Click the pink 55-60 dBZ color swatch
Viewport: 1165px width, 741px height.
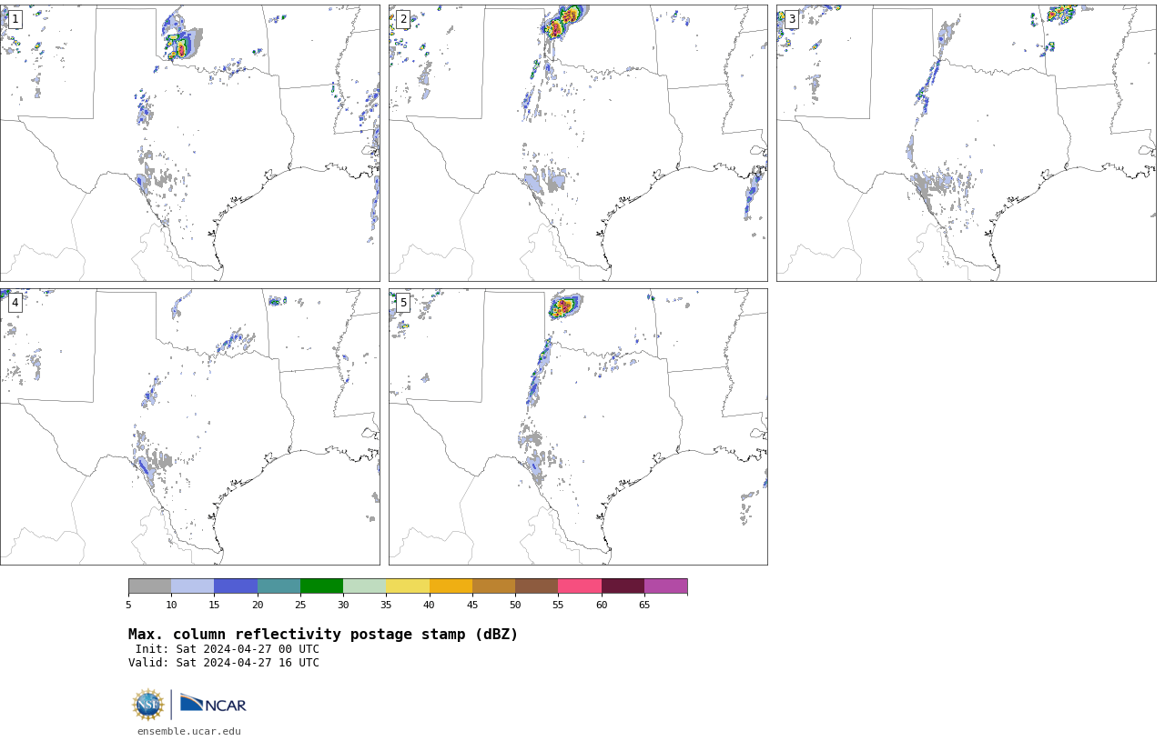pyautogui.click(x=580, y=586)
